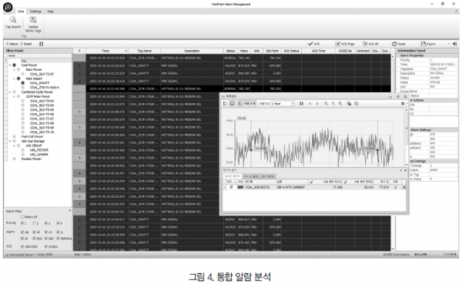Screen dimensions: 462x284
Task: Toggle Priority 4 checkbox
Action: [58, 223]
